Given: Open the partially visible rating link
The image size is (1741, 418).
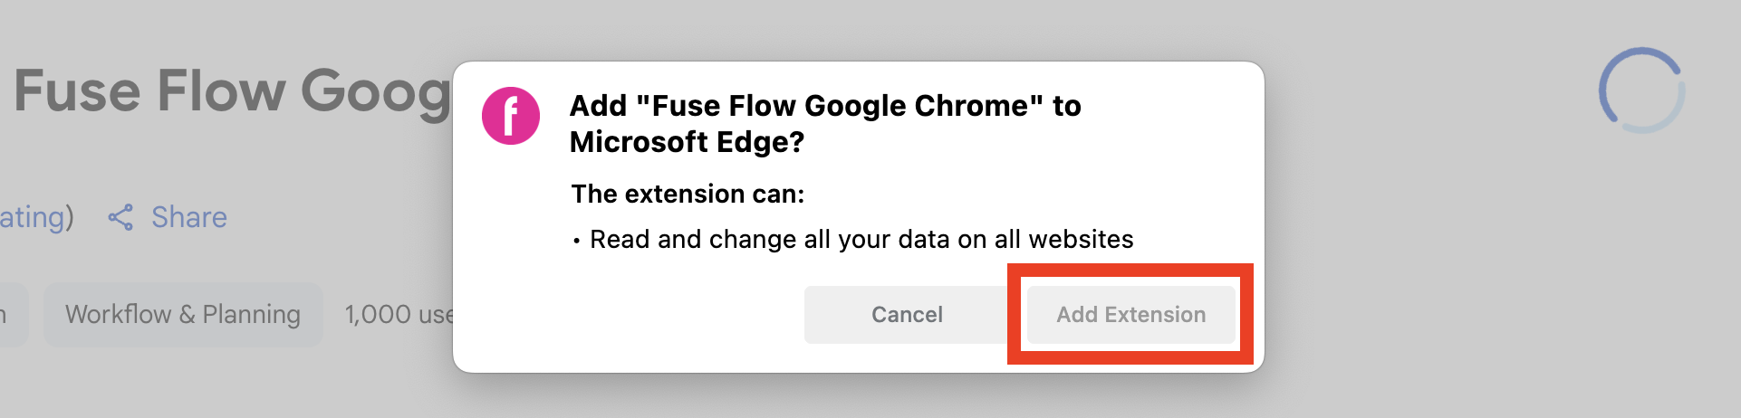Looking at the screenshot, I should pyautogui.click(x=34, y=217).
